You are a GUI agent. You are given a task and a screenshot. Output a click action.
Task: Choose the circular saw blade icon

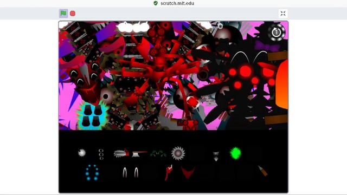(x=178, y=153)
